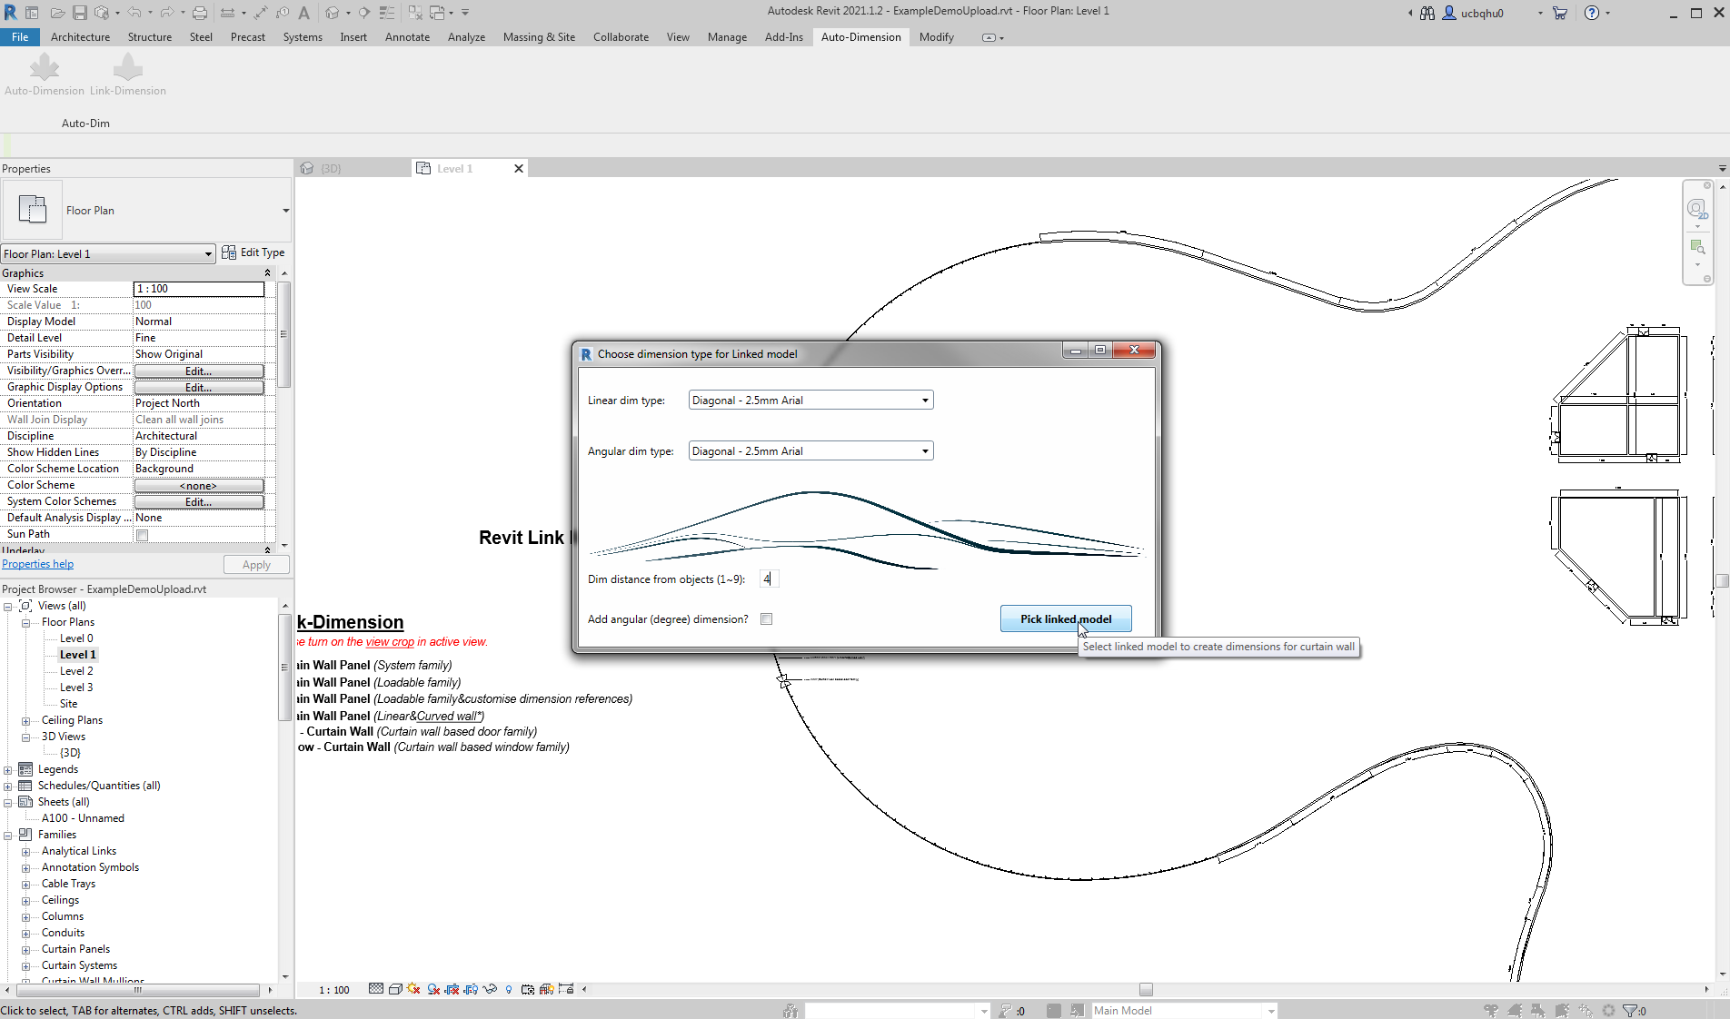Click the Project Browser horizontal scrollbar thumb
The image size is (1730, 1019).
click(x=138, y=990)
